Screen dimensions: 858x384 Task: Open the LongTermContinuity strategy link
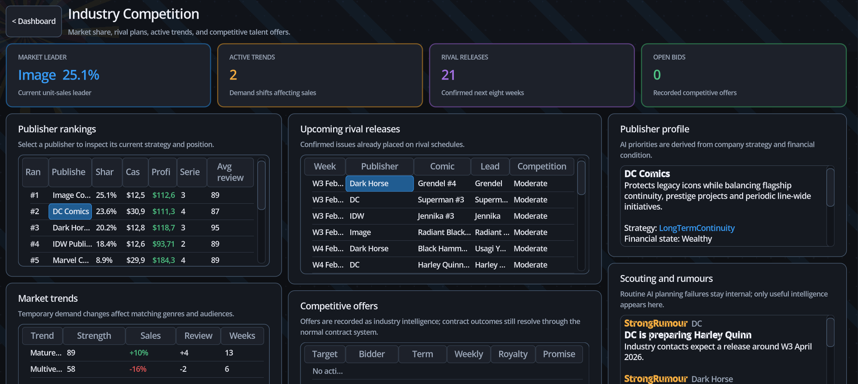point(696,228)
